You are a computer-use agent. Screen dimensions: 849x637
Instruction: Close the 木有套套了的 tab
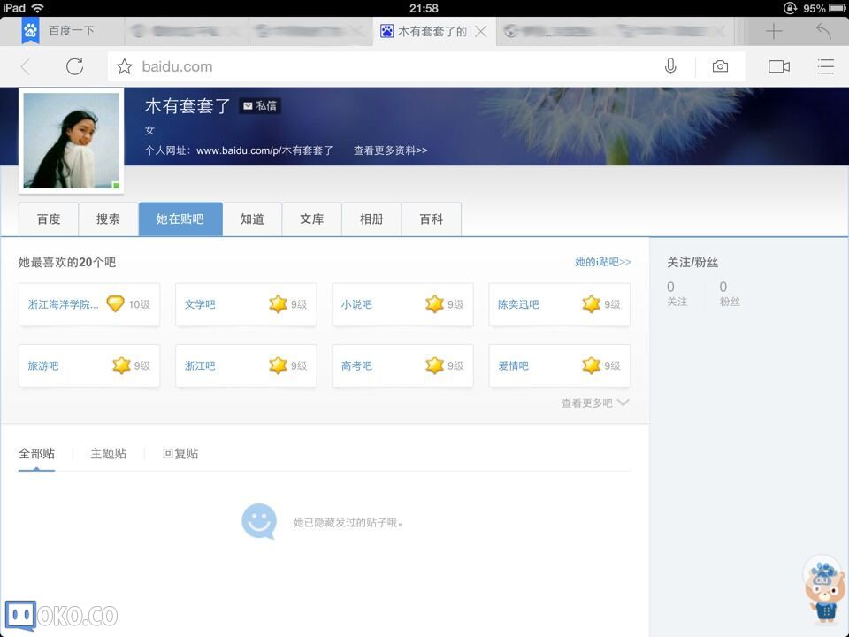click(x=480, y=32)
